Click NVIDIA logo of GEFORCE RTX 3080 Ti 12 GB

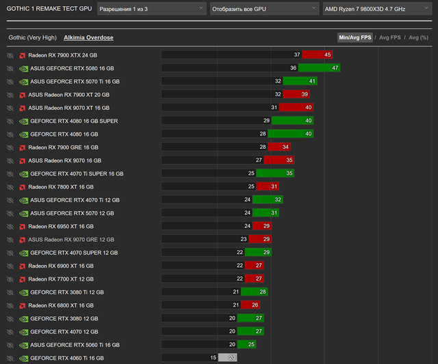point(23,293)
